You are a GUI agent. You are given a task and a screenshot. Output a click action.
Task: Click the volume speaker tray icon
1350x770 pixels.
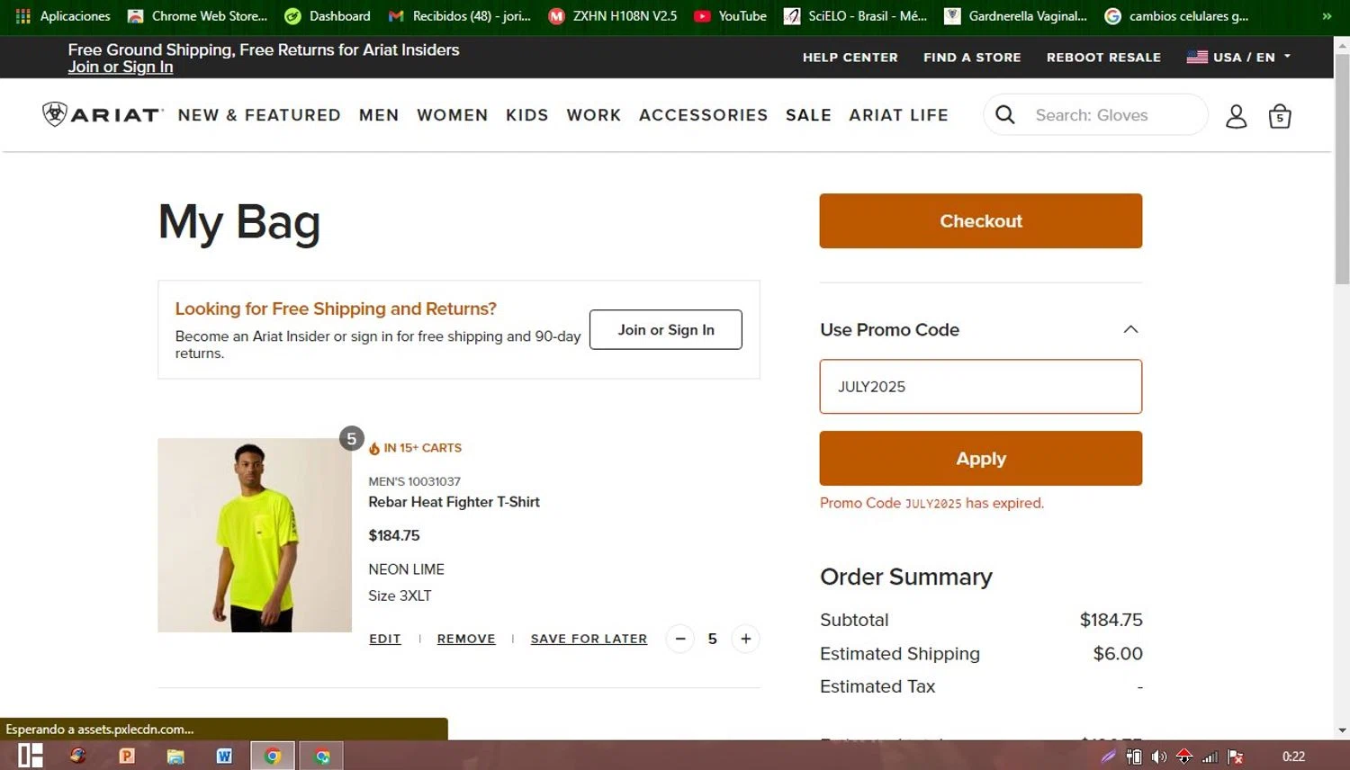pos(1159,757)
